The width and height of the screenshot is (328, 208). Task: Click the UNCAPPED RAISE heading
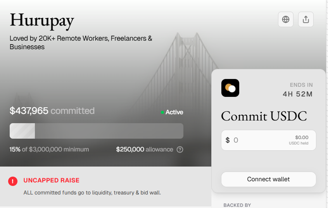tap(51, 180)
